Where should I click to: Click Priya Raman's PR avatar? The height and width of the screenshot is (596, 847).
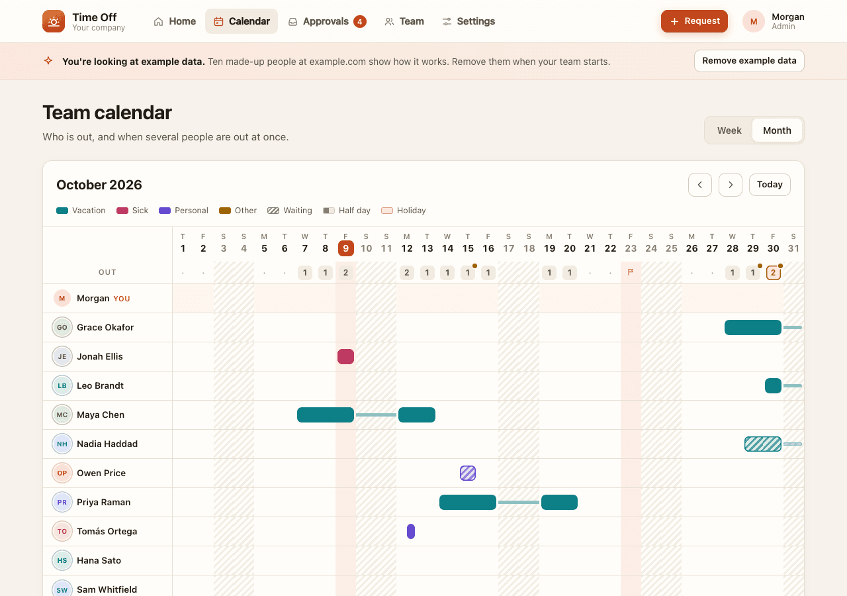tap(62, 502)
